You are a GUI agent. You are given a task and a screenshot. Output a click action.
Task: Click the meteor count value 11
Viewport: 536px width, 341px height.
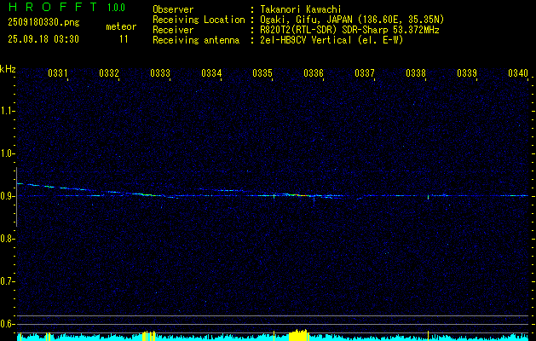[x=124, y=39]
